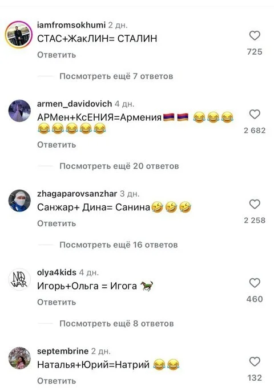Tap the heart next to septembrine's comment
The height and width of the screenshot is (391, 274).
click(255, 361)
